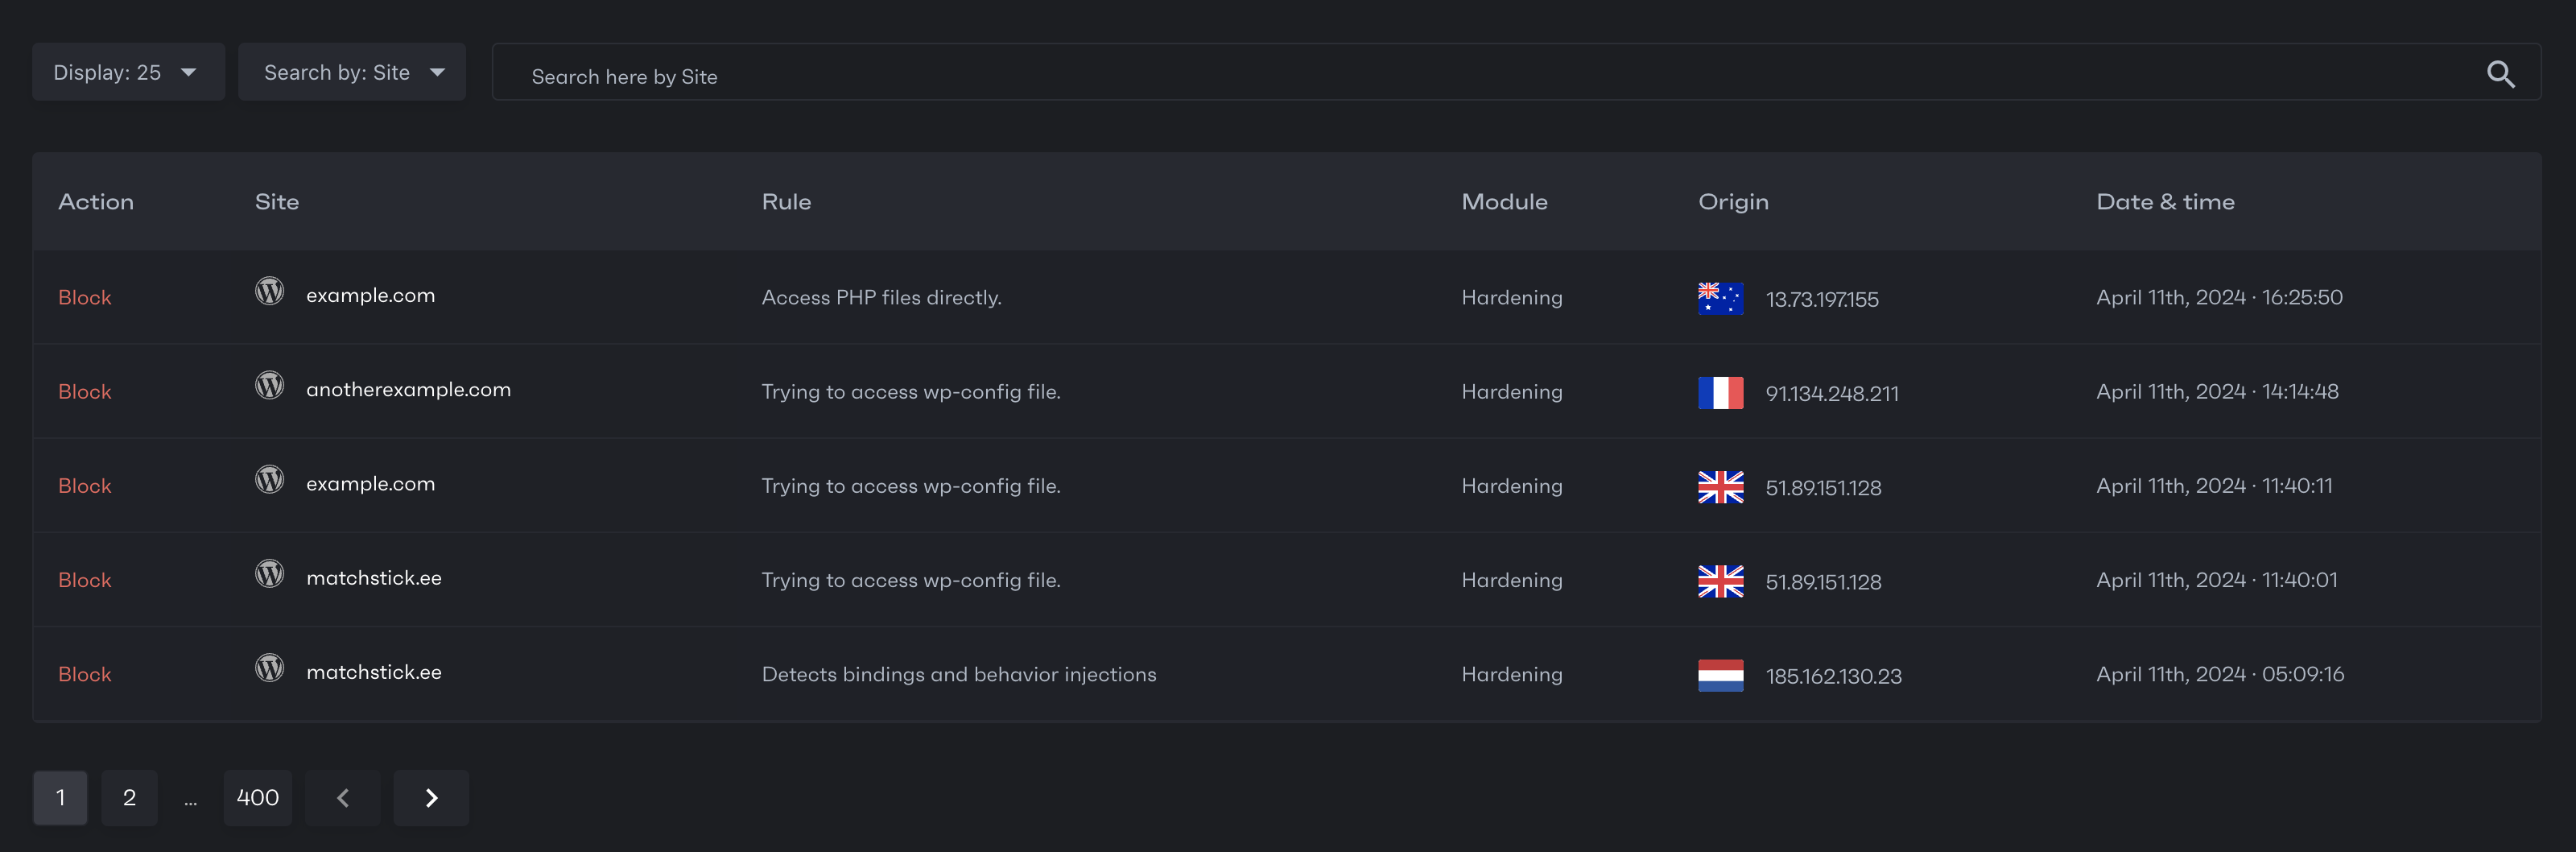
Task: Click the magnifying glass search icon
Action: click(2500, 73)
